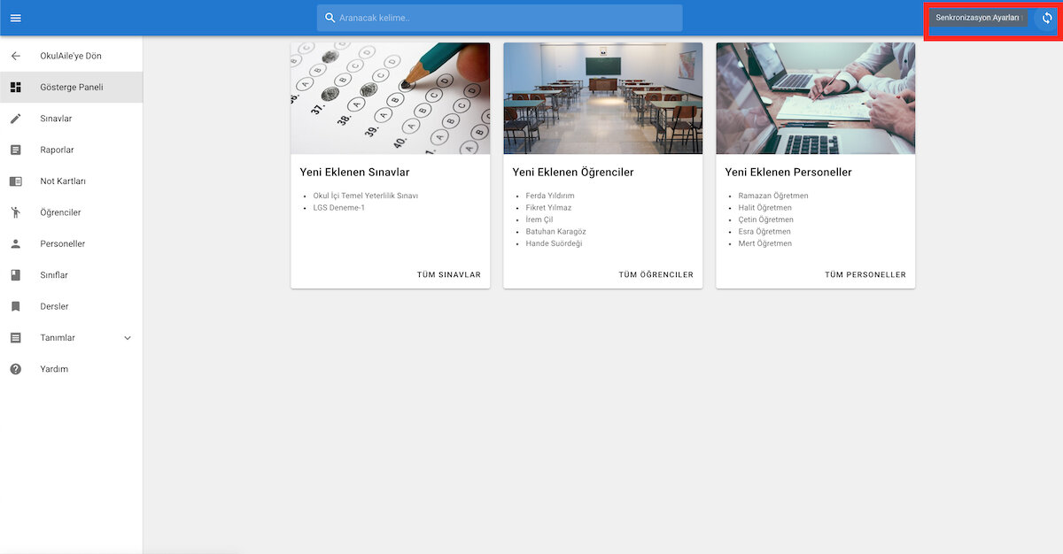Click the synchronization refresh icon
This screenshot has width=1063, height=554.
coord(1047,18)
